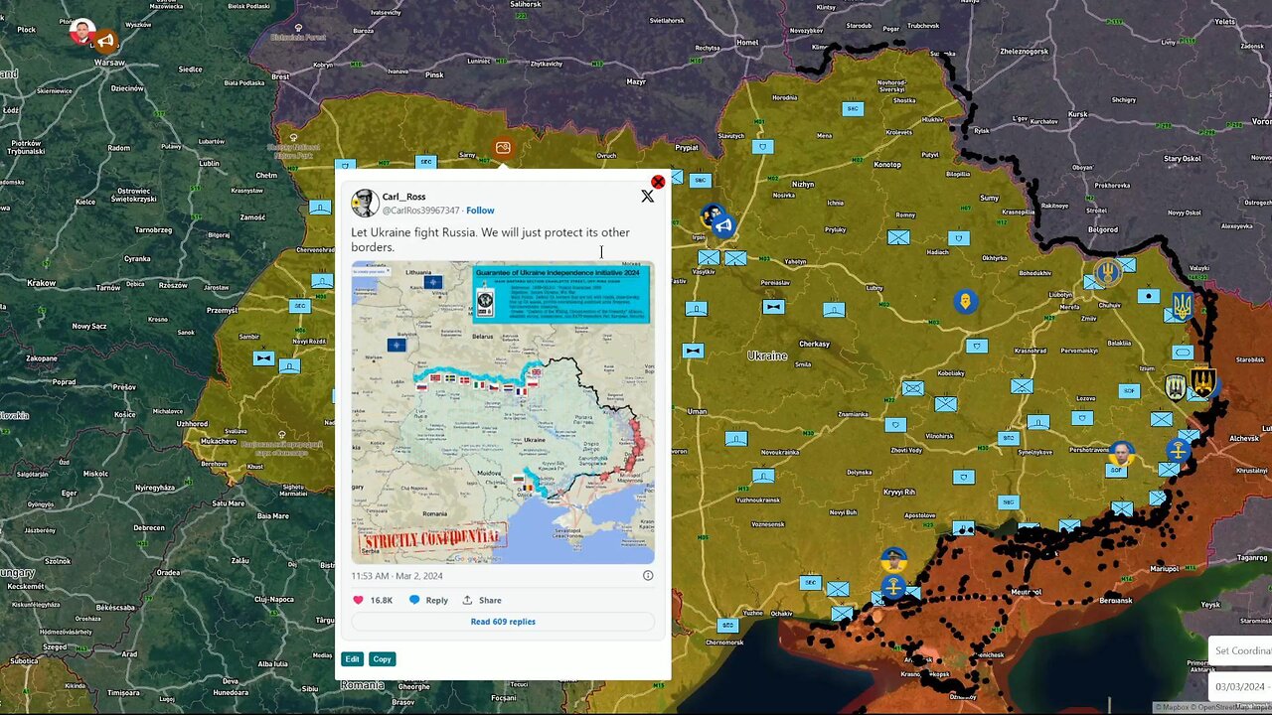Click the Copy button below the tweet
This screenshot has height=715, width=1272.
coord(383,658)
